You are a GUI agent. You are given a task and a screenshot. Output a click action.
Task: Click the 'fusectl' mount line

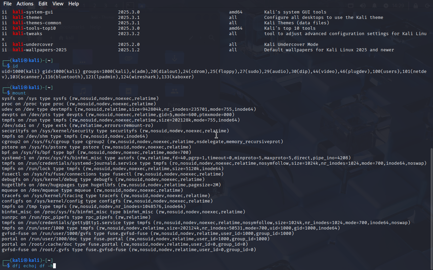coord(113,174)
